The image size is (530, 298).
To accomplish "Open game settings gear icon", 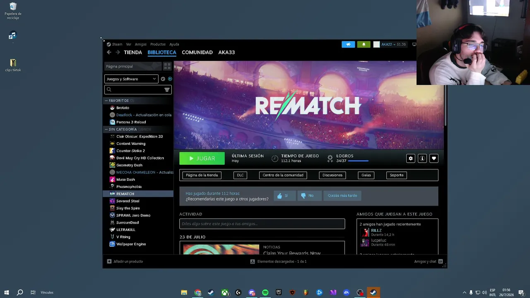I will 410,158.
